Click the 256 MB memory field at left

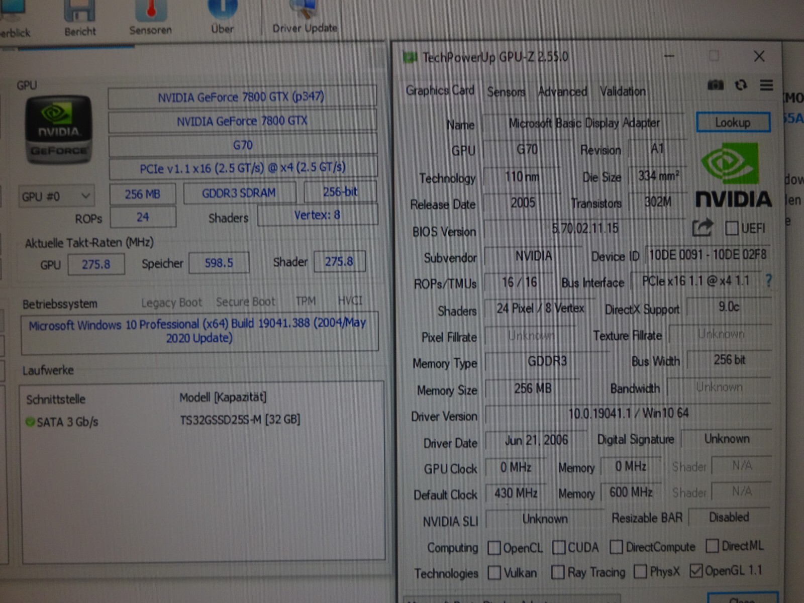pyautogui.click(x=143, y=194)
